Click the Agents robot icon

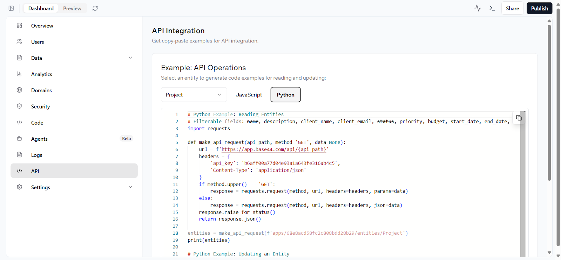(x=19, y=138)
